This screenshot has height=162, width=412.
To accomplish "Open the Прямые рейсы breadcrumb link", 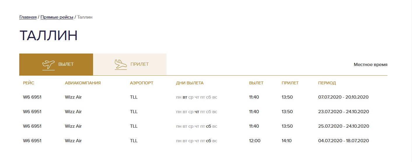I will [57, 17].
